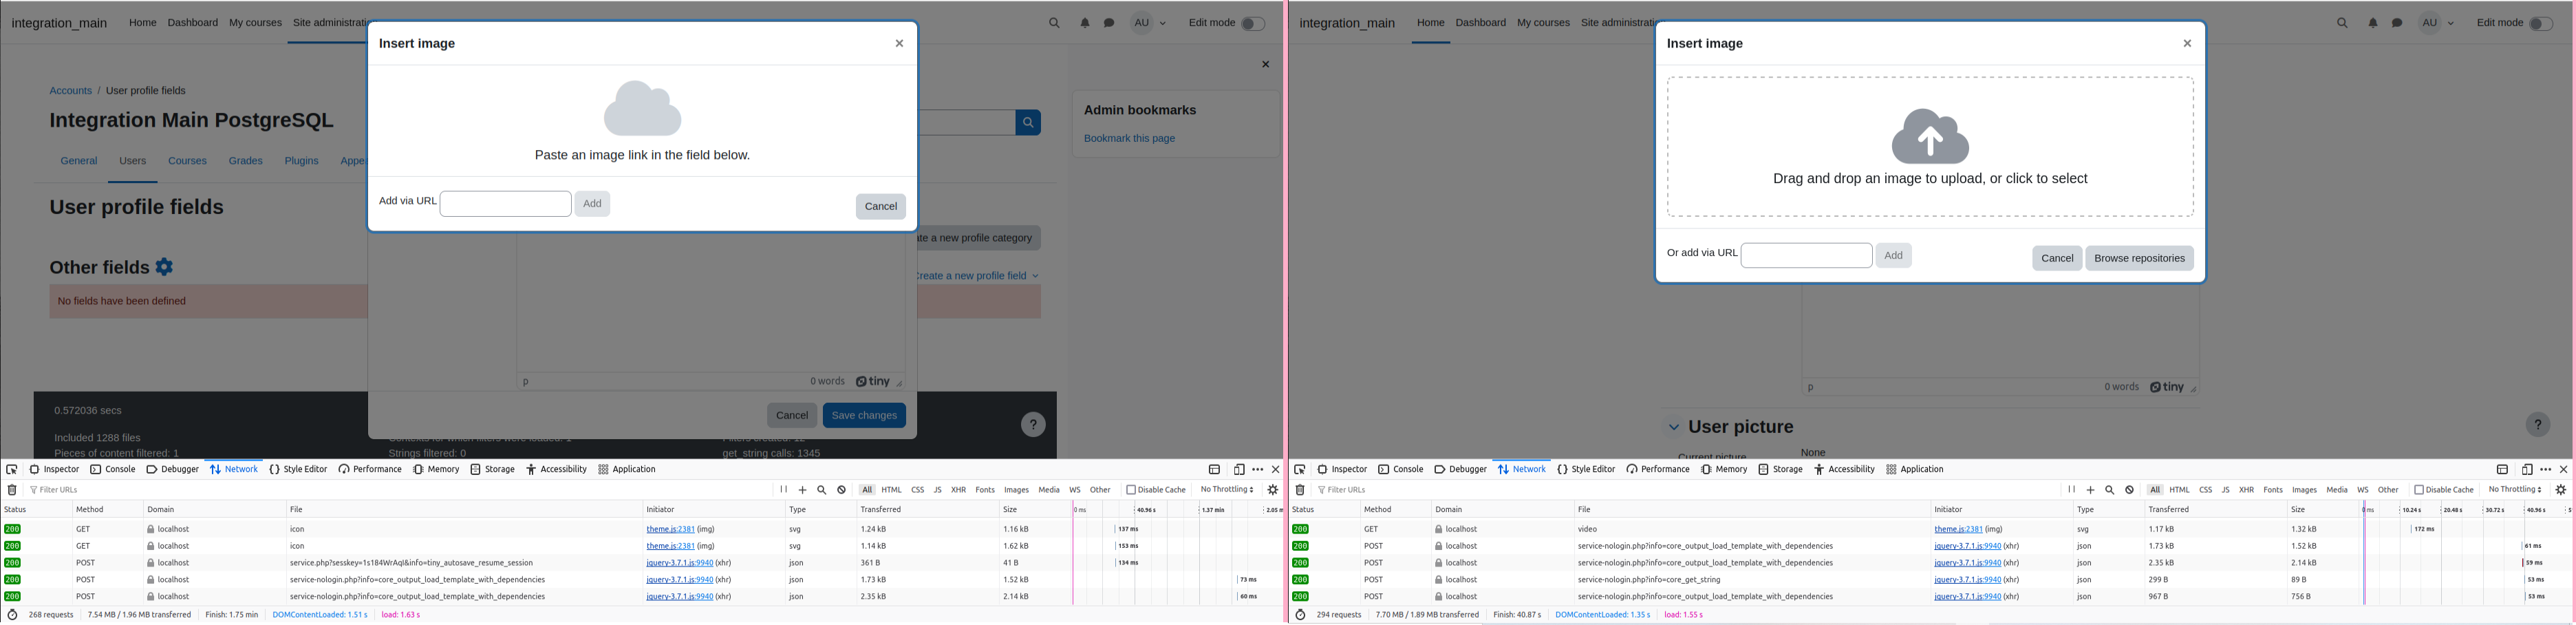Clear network log with trash icon, left DevTools
Image resolution: width=2576 pixels, height=625 pixels.
[12, 491]
